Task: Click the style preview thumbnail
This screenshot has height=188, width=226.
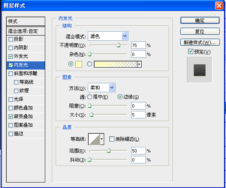Action: pyautogui.click(x=199, y=70)
